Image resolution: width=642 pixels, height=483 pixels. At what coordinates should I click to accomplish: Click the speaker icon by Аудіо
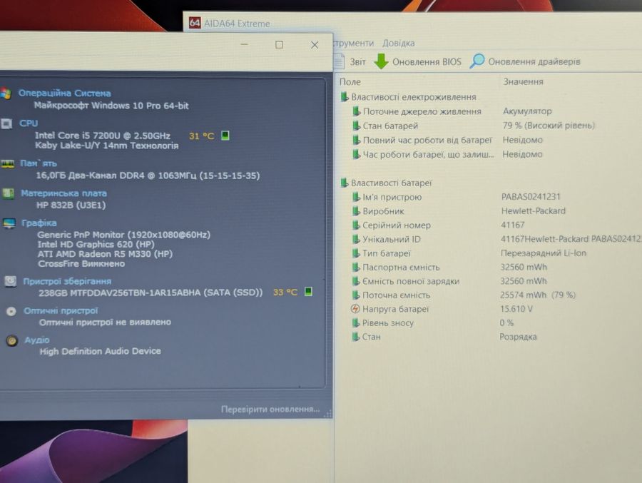[x=12, y=340]
